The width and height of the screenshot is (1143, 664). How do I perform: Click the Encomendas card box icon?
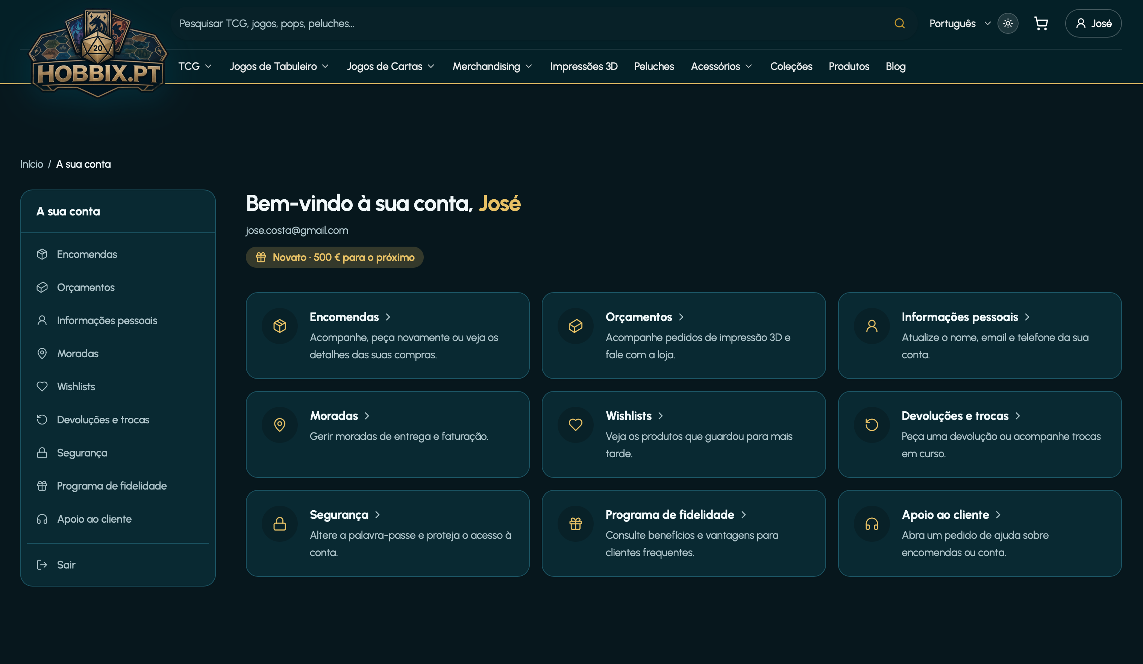[x=279, y=326]
